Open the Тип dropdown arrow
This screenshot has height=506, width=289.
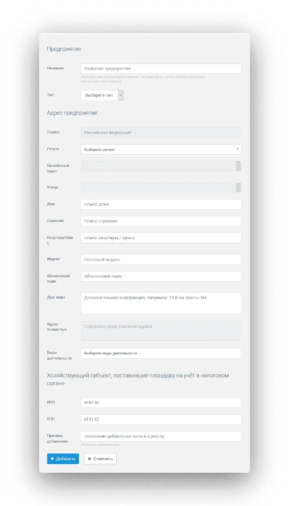(x=120, y=96)
